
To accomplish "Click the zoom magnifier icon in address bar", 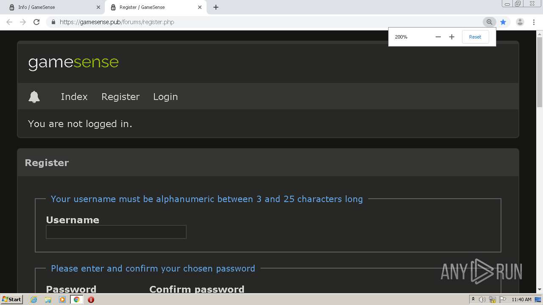I will [x=490, y=22].
